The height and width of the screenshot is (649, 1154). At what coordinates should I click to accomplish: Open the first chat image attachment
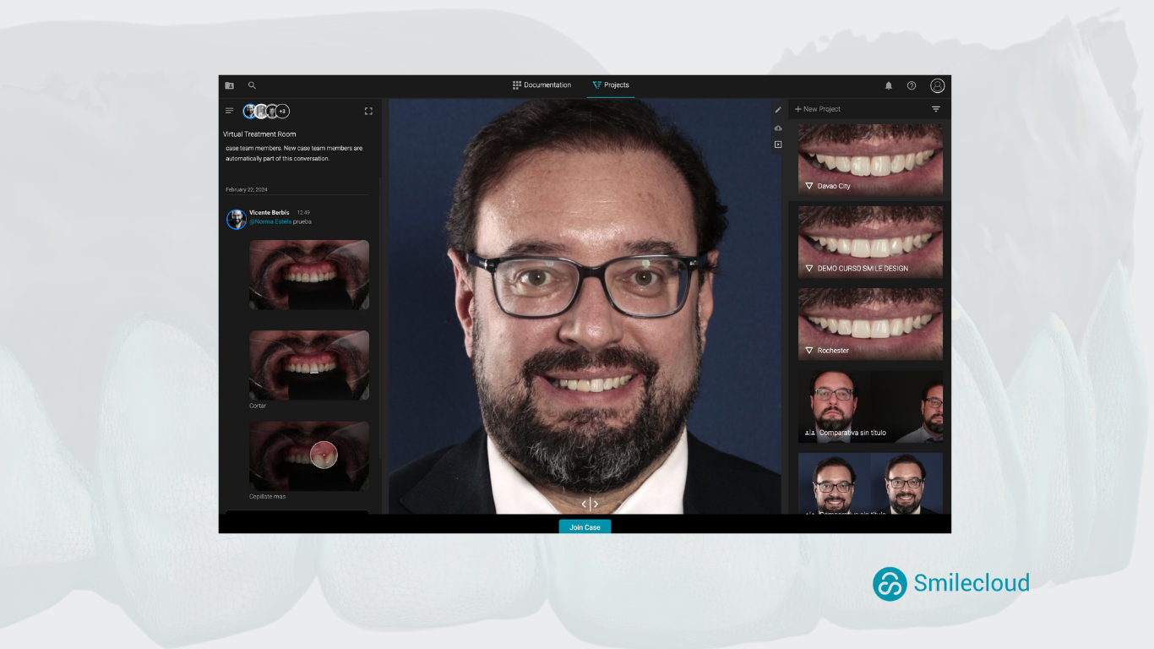pos(309,275)
